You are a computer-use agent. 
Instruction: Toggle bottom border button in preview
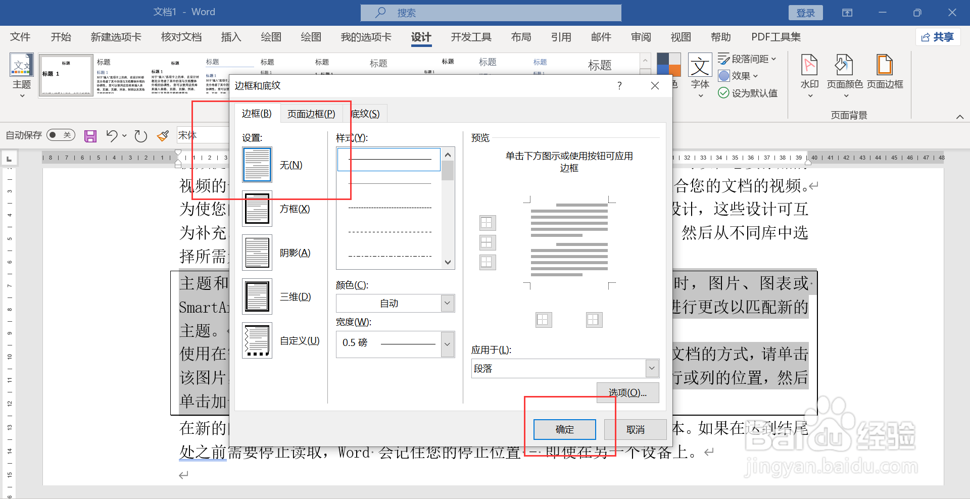(x=488, y=262)
